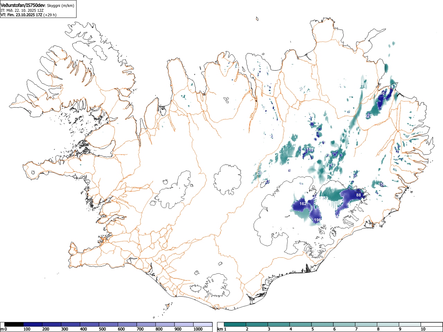443x332 pixels.
Task: Click the "100" tick label on the metre legend
Action: tap(27, 329)
